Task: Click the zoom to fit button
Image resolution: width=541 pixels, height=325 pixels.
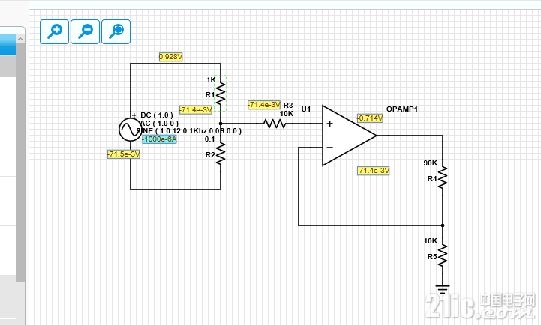Action: [x=116, y=31]
